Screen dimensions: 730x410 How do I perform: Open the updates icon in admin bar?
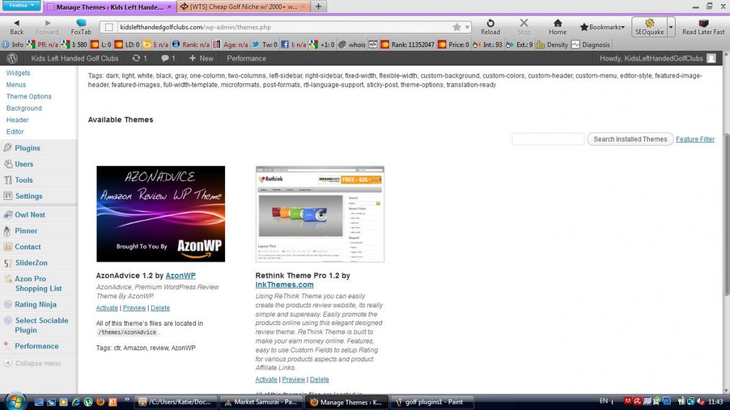point(139,59)
